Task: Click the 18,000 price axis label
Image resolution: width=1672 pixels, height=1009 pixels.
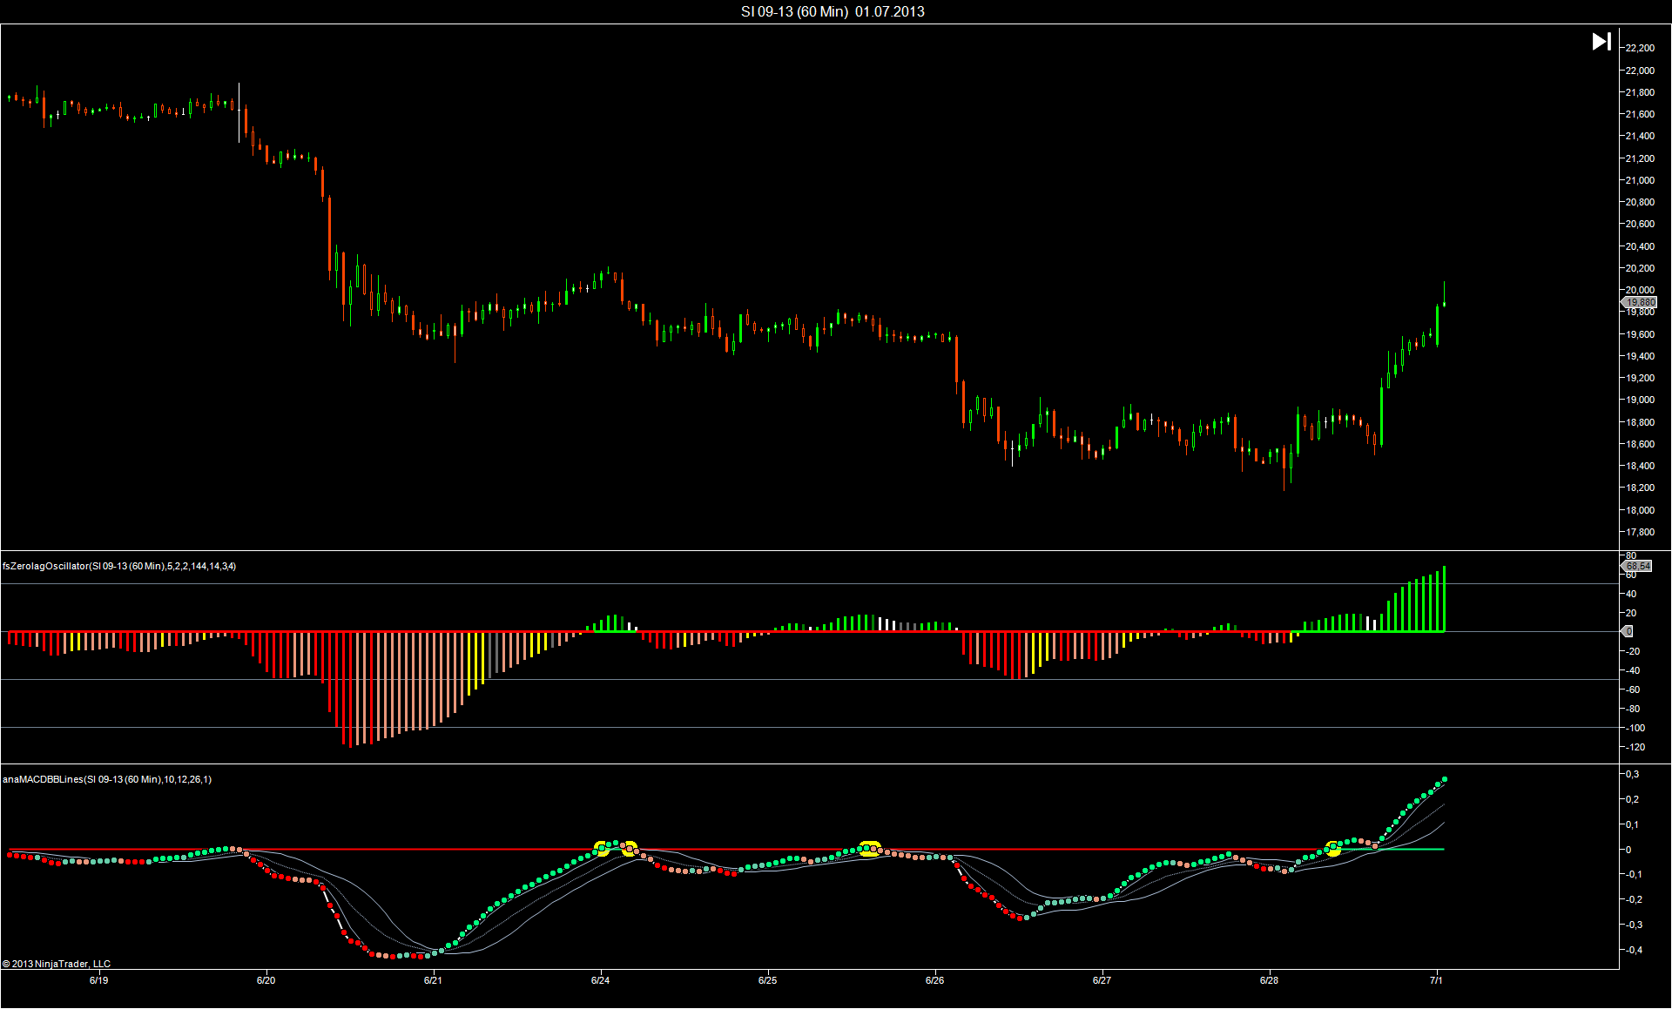Action: 1640,510
